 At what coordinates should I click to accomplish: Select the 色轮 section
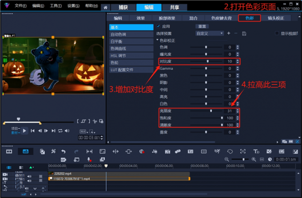click(x=131, y=62)
